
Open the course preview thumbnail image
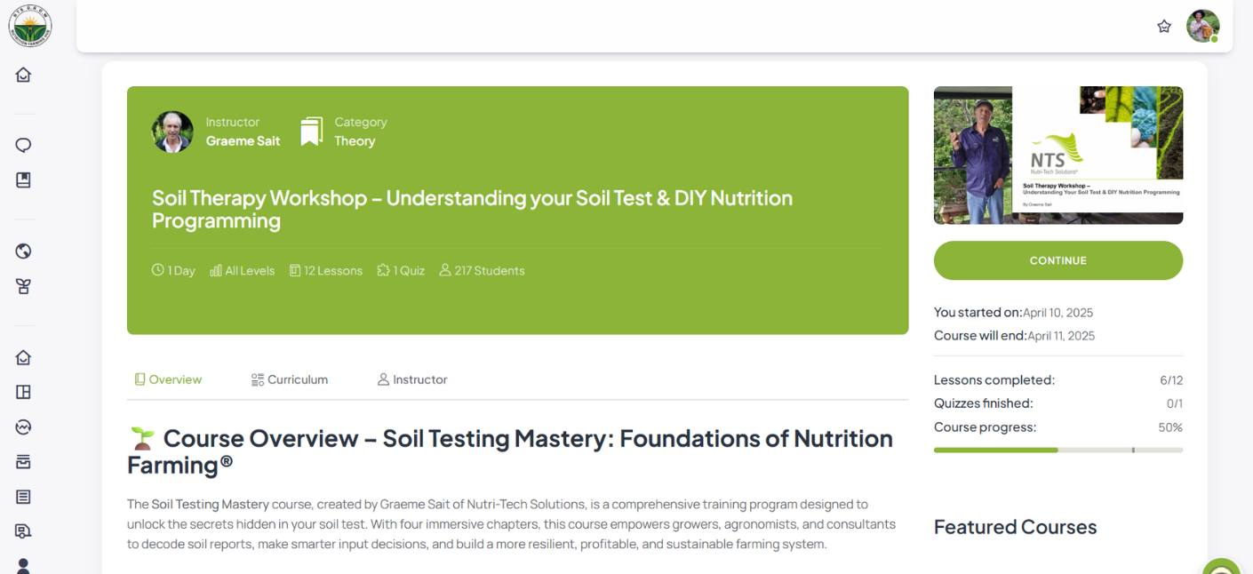click(x=1058, y=155)
